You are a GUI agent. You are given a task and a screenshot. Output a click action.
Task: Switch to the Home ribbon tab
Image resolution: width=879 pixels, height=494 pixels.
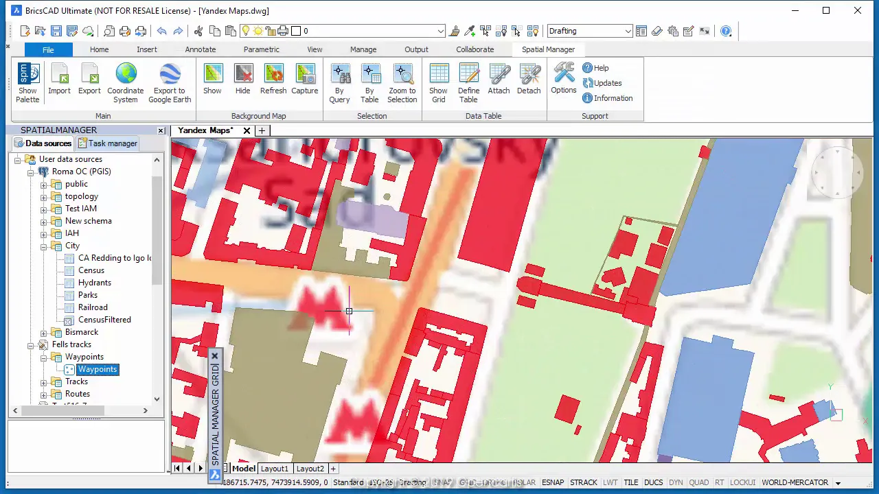99,49
